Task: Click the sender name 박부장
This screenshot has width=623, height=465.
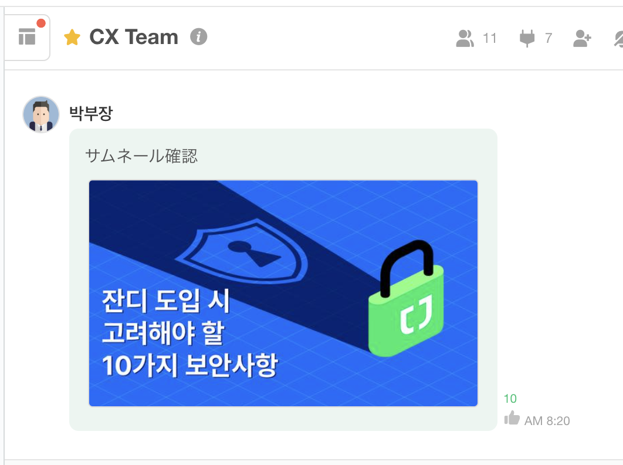Action: click(x=91, y=113)
